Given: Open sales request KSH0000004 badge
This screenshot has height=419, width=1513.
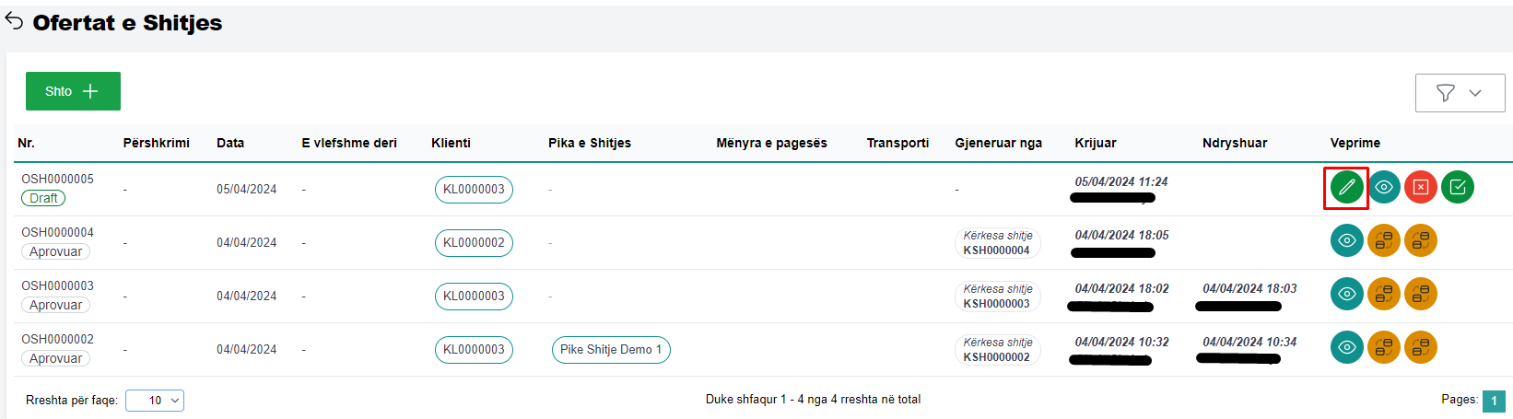Looking at the screenshot, I should point(997,243).
